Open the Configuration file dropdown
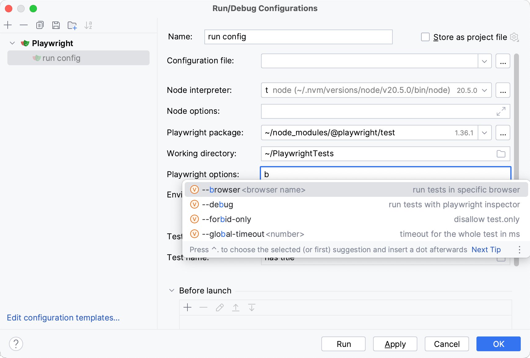Viewport: 530px width, 358px height. point(484,61)
